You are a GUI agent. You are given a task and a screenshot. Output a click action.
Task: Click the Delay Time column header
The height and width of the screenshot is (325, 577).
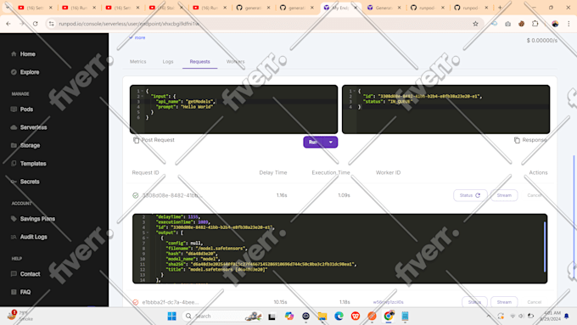pyautogui.click(x=273, y=172)
